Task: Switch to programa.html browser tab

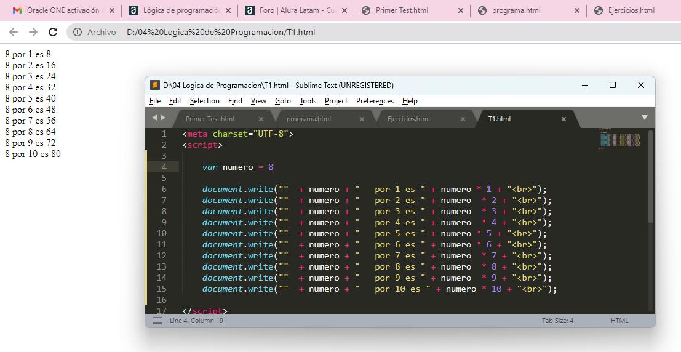Action: [x=528, y=10]
